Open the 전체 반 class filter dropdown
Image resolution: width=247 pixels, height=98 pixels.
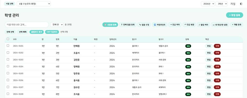57,25
